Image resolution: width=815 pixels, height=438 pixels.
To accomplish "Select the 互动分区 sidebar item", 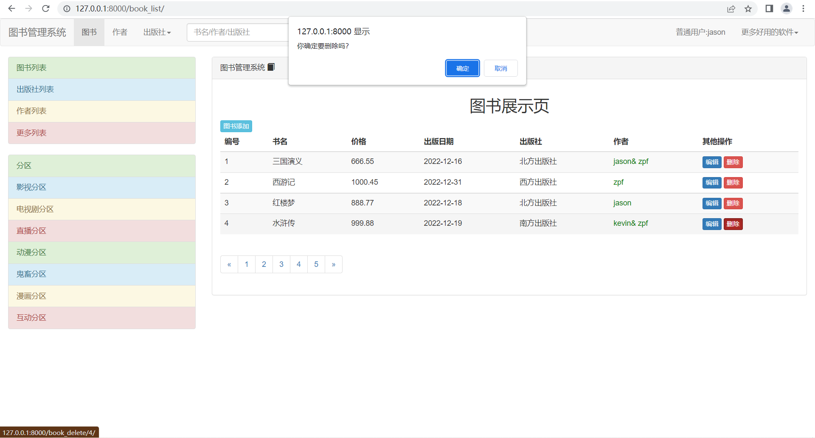I will tap(102, 318).
